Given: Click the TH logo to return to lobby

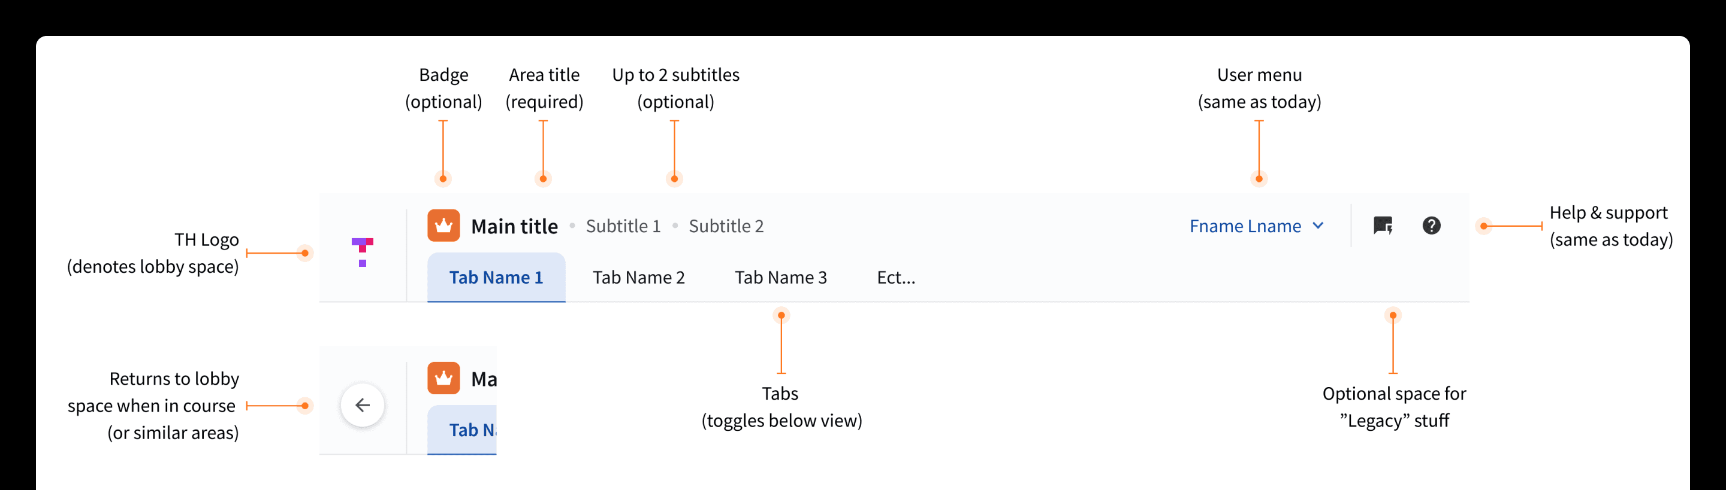Looking at the screenshot, I should pyautogui.click(x=362, y=252).
